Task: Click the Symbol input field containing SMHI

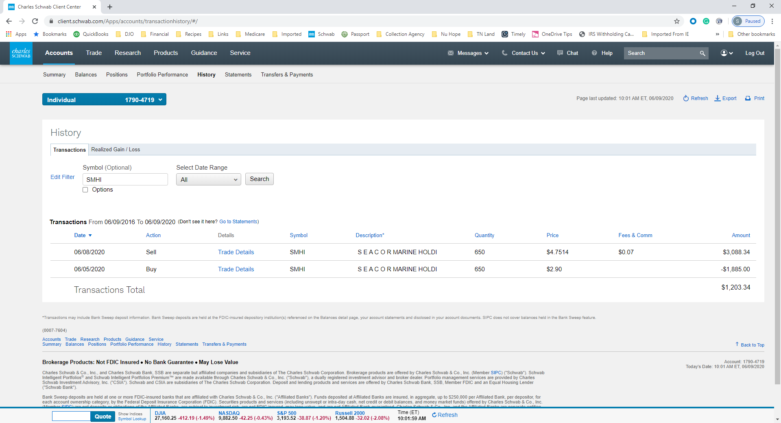Action: pyautogui.click(x=125, y=179)
